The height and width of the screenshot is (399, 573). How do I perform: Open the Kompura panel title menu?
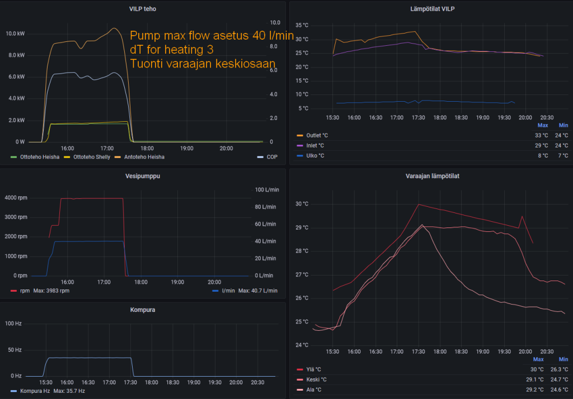(x=143, y=310)
